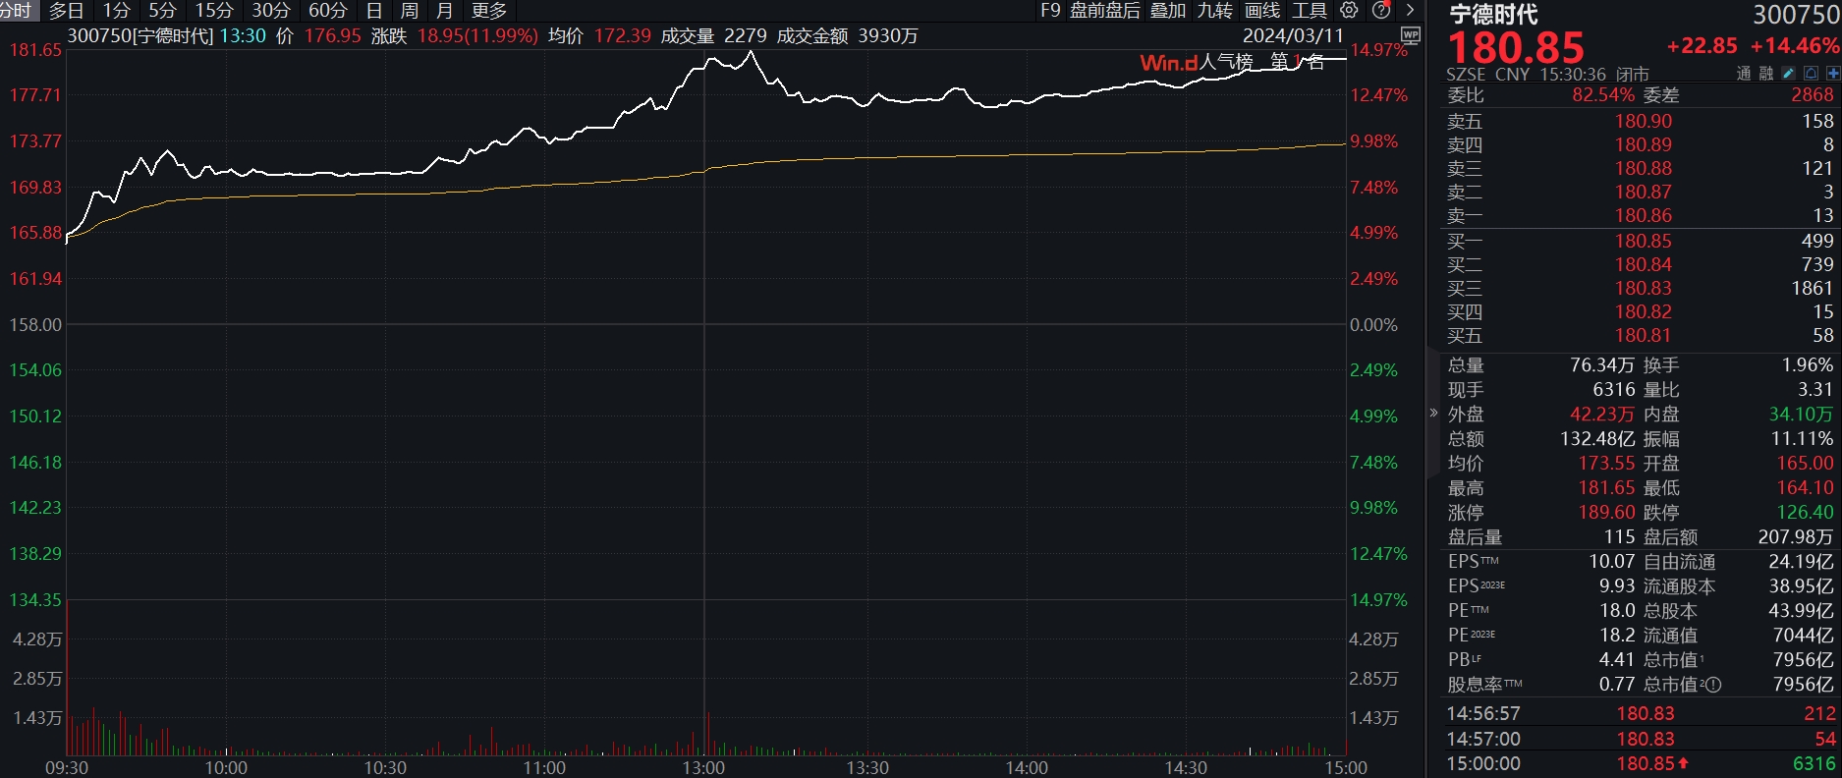This screenshot has height=778, width=1842.
Task: Click the 换手 turnover value 1.96%
Action: click(x=1808, y=364)
